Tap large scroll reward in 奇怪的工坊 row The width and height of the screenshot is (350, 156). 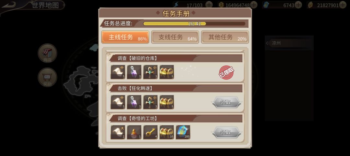[x=118, y=132]
